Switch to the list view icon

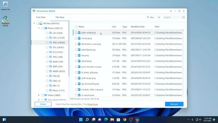[159, 17]
